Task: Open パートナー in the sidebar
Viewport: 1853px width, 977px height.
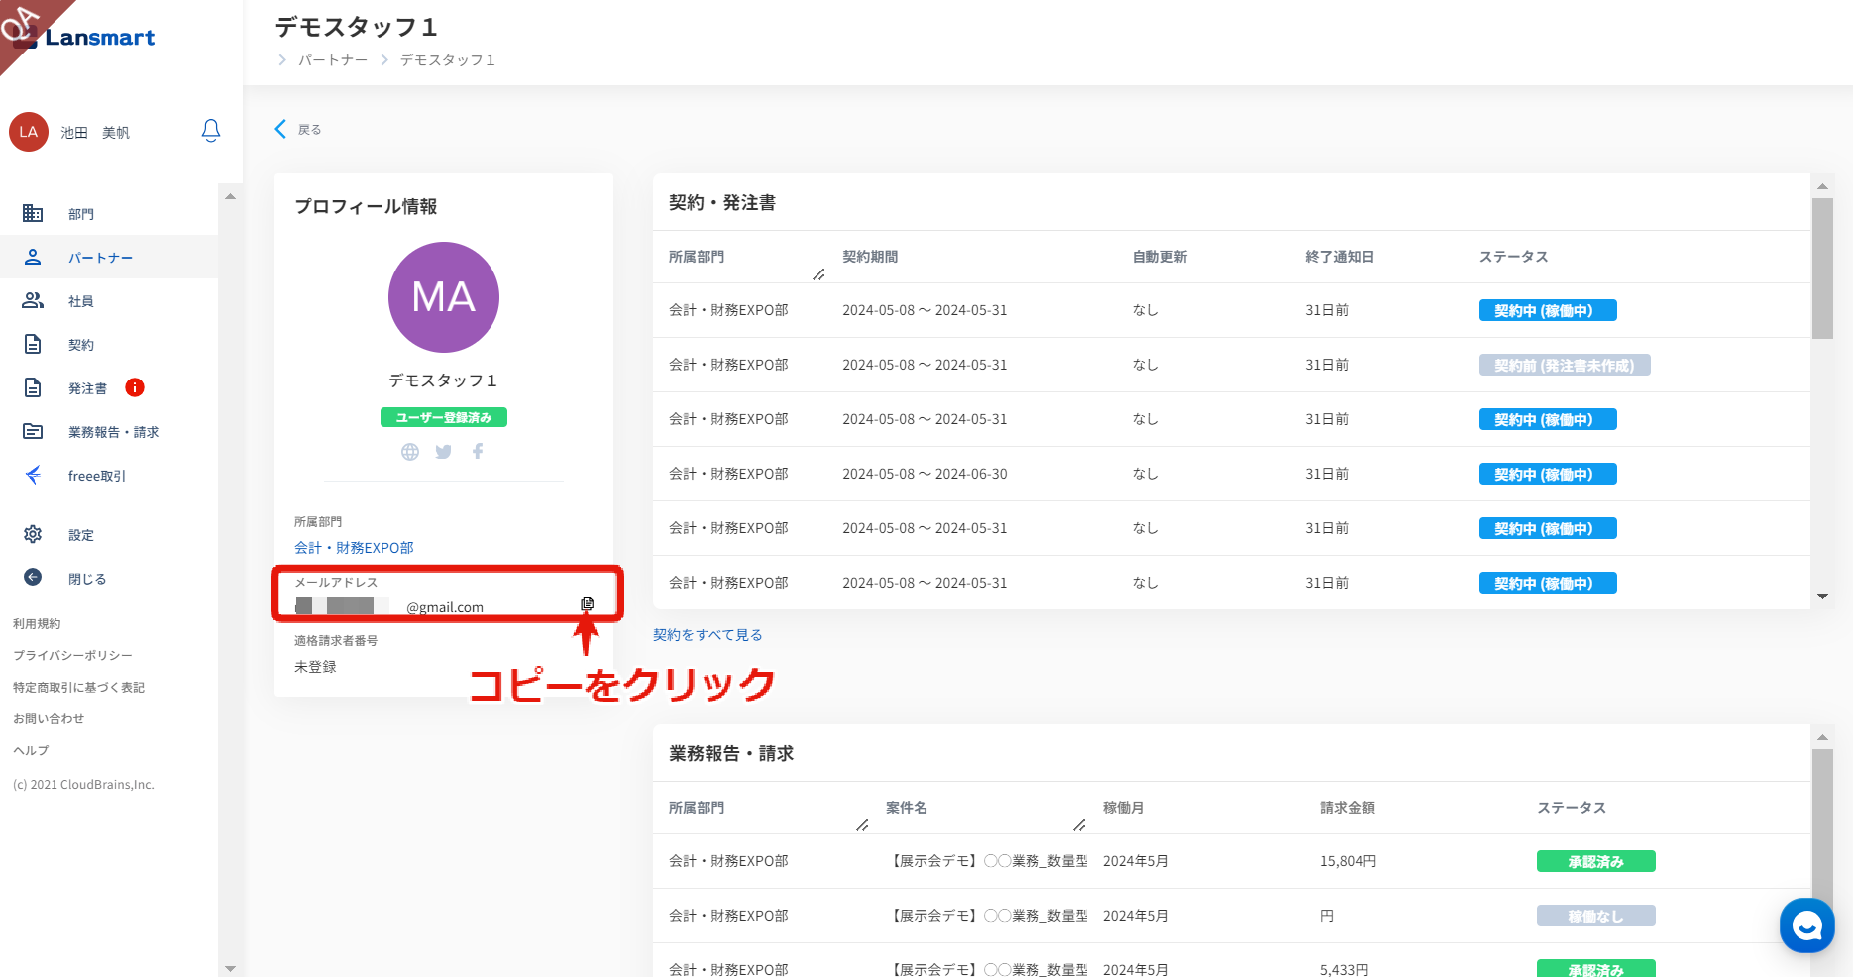Action: [x=100, y=258]
